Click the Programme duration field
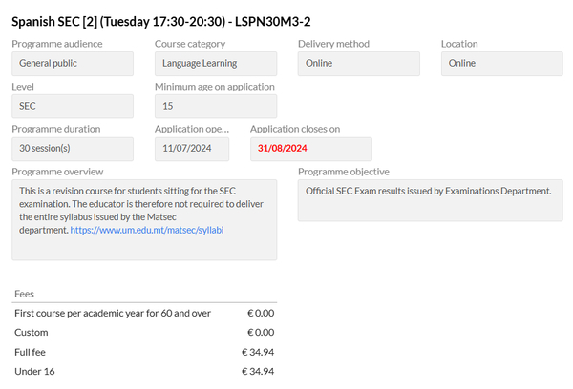 click(x=73, y=149)
